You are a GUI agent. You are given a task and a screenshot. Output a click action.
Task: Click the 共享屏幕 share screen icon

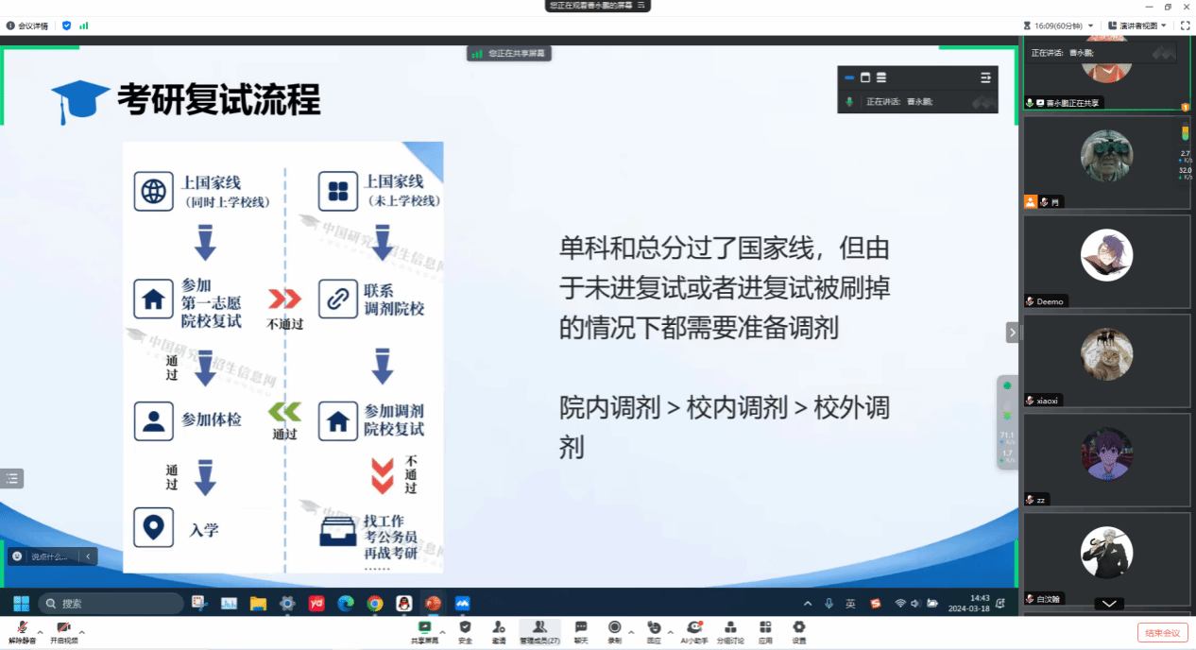[424, 631]
